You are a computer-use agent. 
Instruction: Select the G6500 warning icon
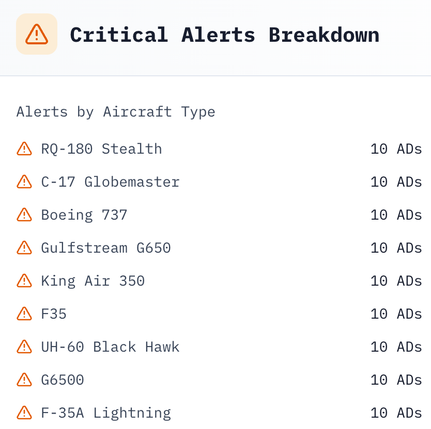tap(24, 380)
